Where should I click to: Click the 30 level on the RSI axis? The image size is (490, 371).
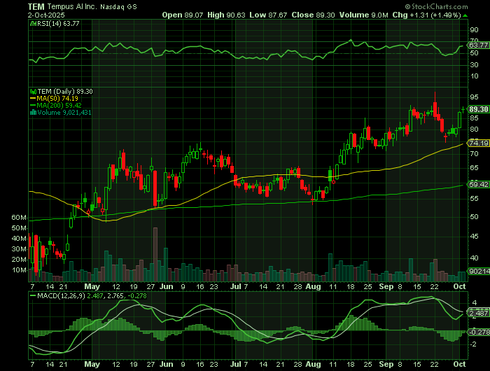tap(474, 64)
